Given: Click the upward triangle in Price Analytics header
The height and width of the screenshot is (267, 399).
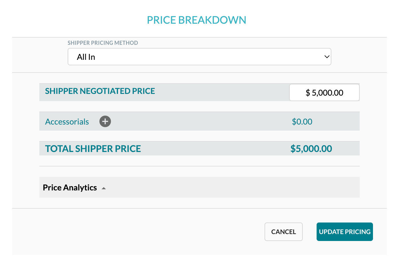Looking at the screenshot, I should pos(104,188).
